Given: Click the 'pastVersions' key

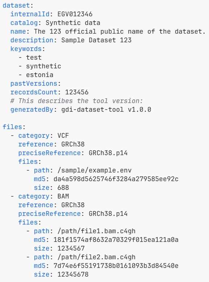Looking at the screenshot, I should pos(34,84).
